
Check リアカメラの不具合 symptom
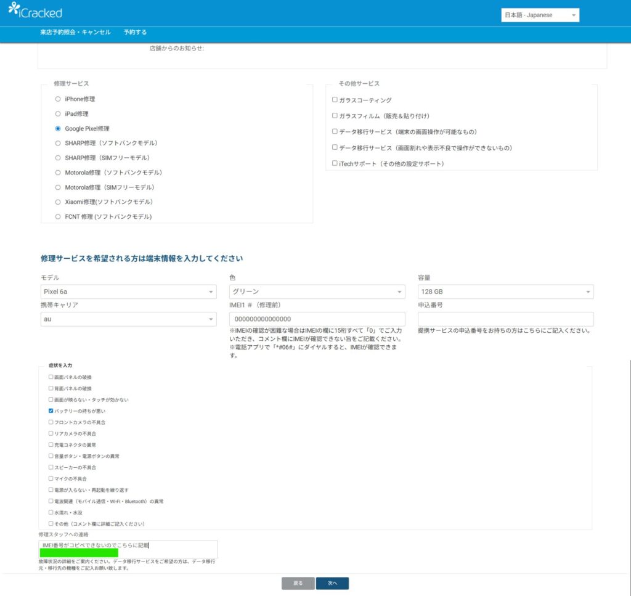[51, 433]
